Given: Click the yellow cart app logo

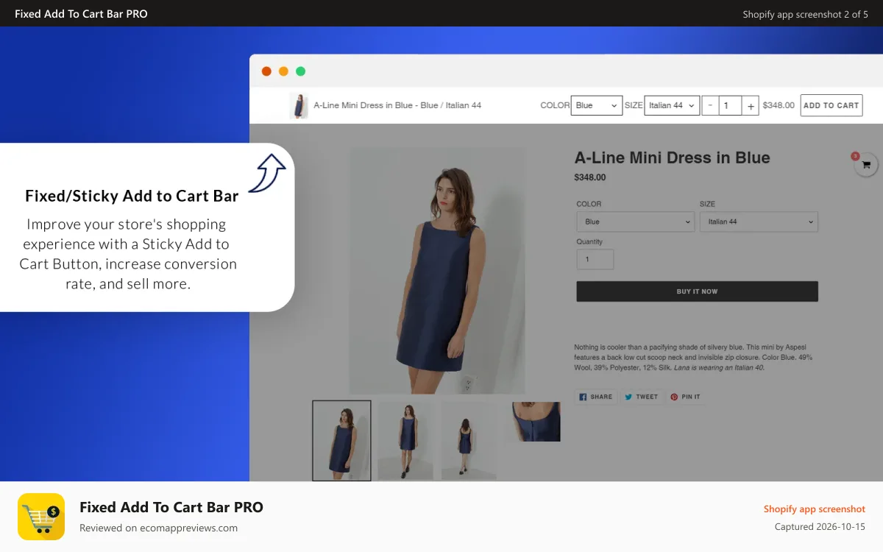Looking at the screenshot, I should [41, 517].
